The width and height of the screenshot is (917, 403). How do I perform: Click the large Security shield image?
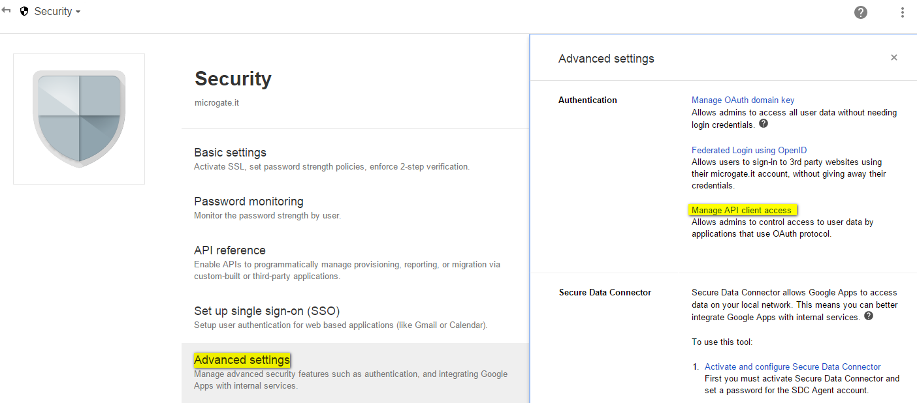[79, 119]
